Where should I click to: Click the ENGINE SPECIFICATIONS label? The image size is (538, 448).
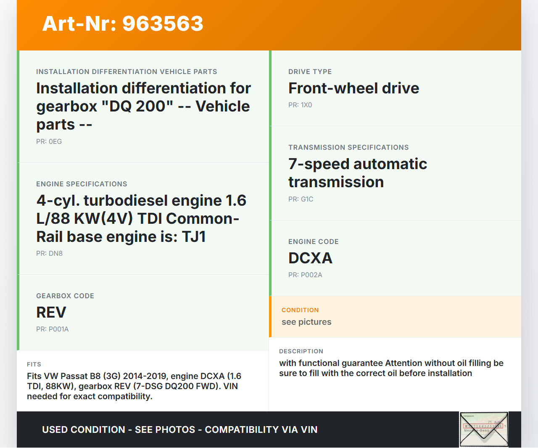pyautogui.click(x=82, y=184)
